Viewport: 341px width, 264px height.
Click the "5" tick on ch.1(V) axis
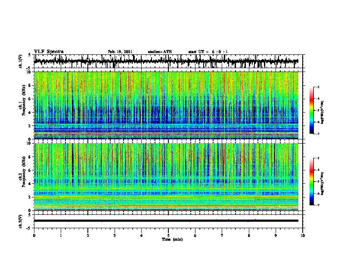(30, 55)
